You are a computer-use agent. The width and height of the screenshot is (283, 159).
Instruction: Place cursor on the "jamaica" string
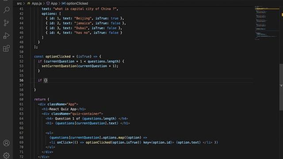pos(83,23)
